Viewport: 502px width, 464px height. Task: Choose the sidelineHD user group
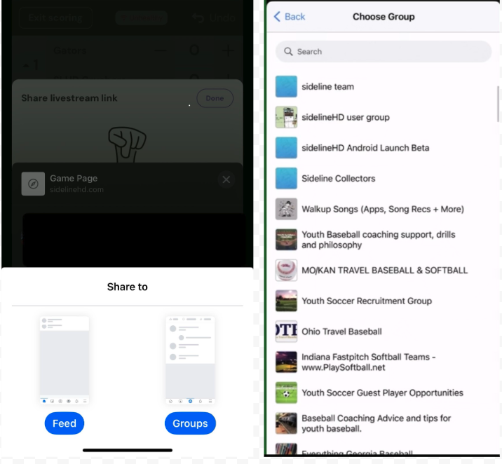345,117
